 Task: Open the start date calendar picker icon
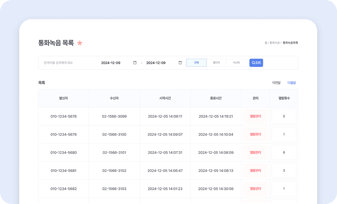[135, 63]
